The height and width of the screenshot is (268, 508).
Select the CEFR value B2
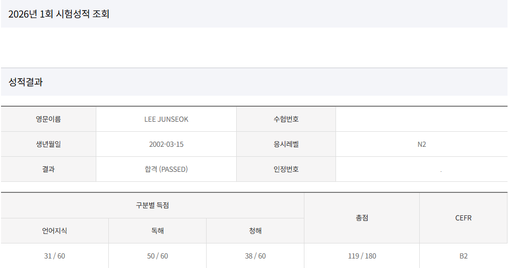tap(463, 256)
